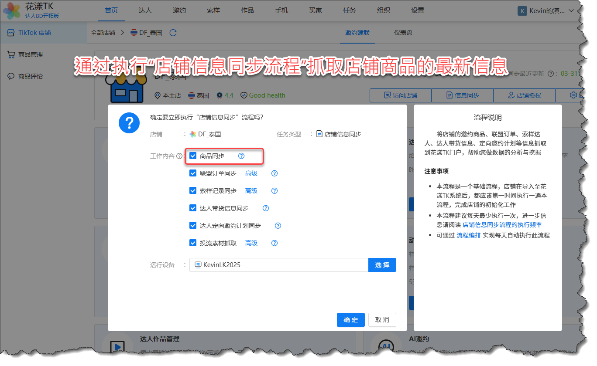Switch to the 仪表盘 tab
597x366 pixels.
coord(403,33)
